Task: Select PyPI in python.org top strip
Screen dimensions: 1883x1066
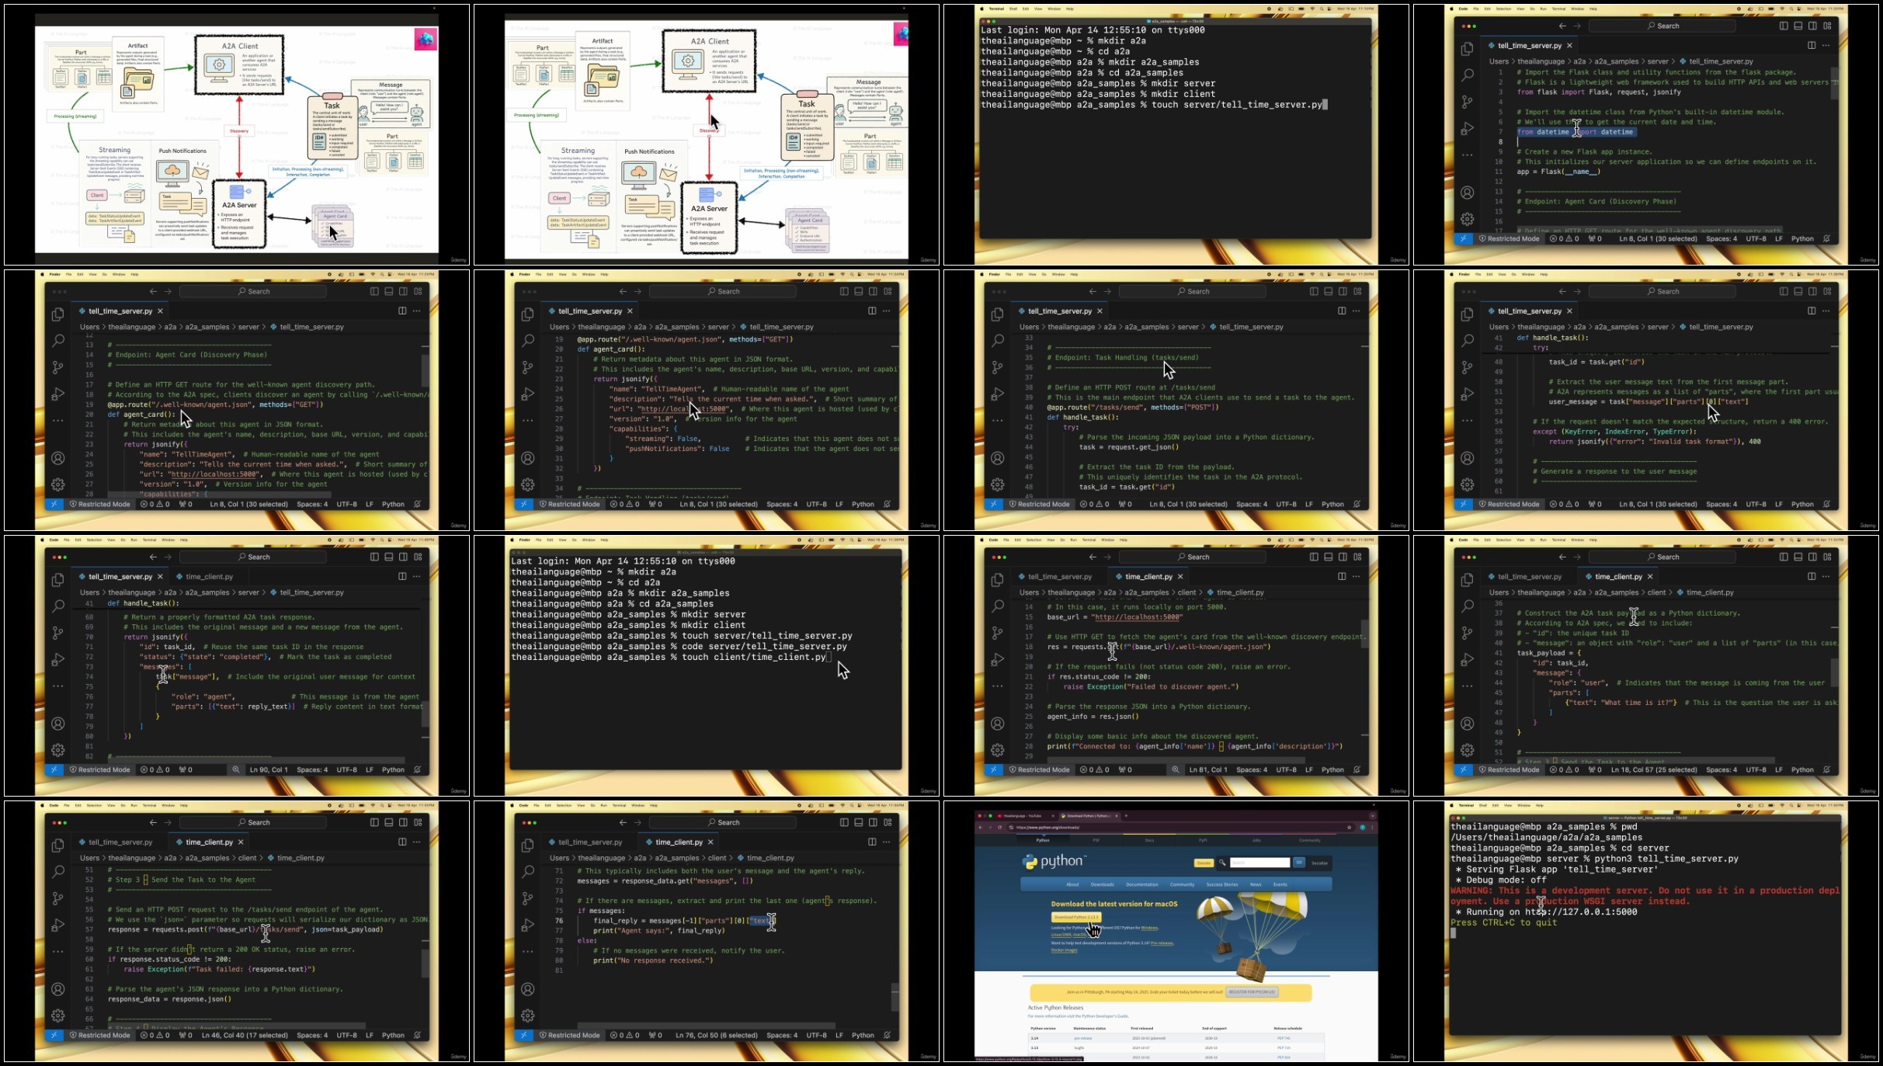Action: coord(1203,840)
